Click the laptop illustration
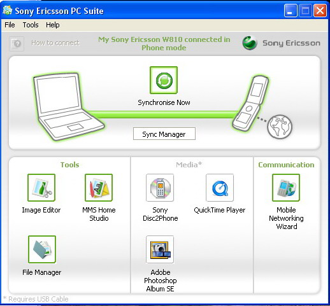Viewport: 330px width, 306px height. (68, 107)
